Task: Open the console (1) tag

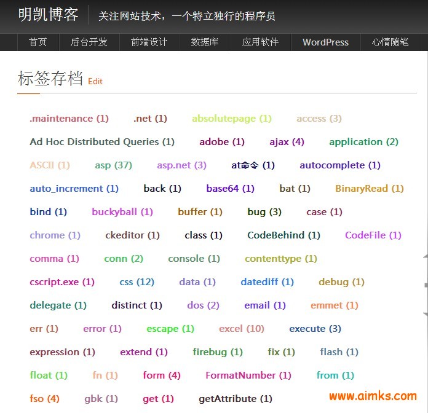Action: click(194, 259)
